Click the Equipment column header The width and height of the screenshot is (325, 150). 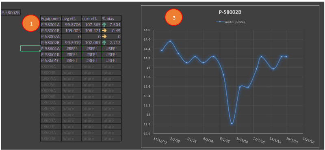click(x=51, y=18)
